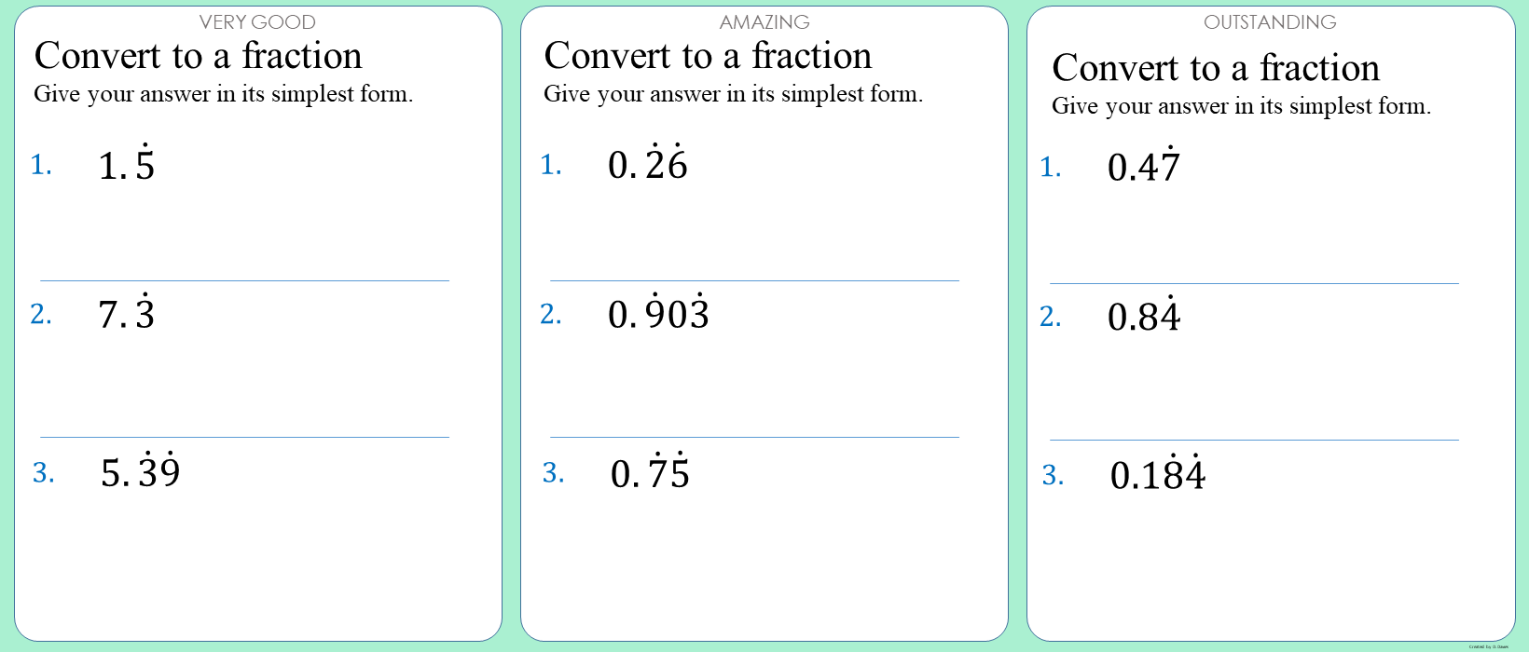This screenshot has width=1529, height=652.
Task: Click "Convert to a fraction" title in AMAZING card
Action: (x=709, y=57)
